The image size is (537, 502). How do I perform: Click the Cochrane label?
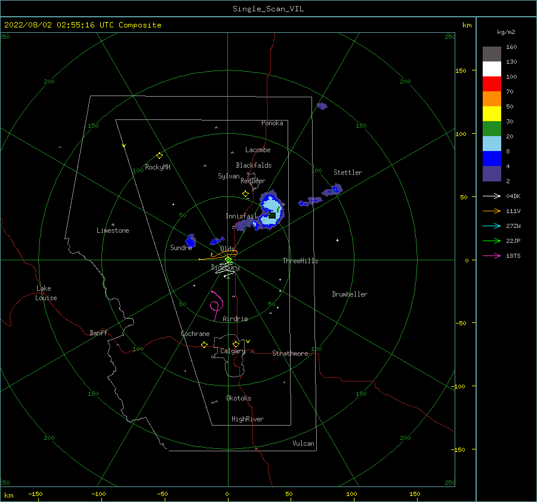click(x=195, y=334)
